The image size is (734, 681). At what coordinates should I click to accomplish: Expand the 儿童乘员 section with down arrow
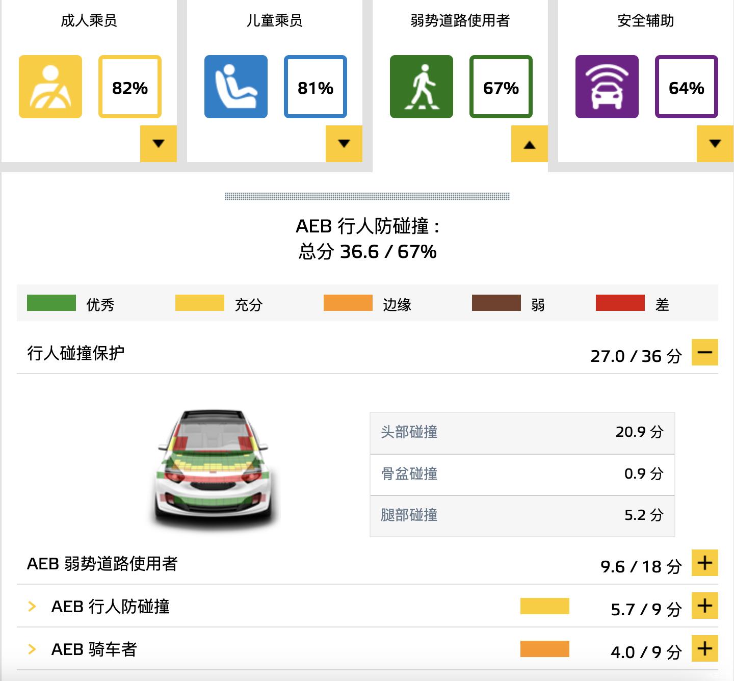coord(344,144)
